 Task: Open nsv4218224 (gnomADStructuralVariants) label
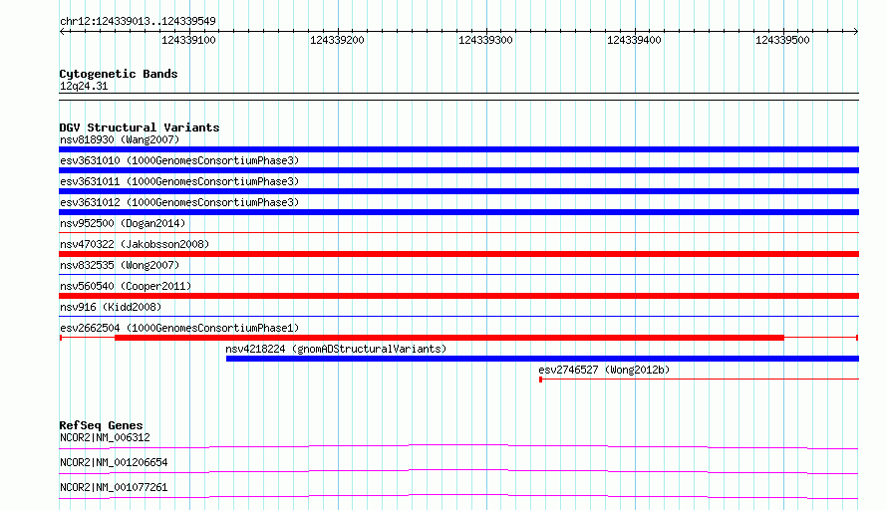336,349
